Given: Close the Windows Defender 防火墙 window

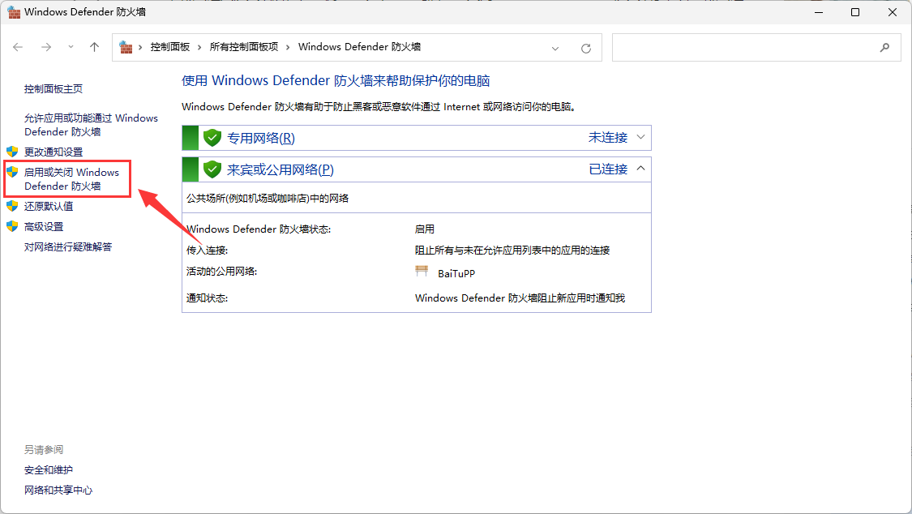Looking at the screenshot, I should tap(893, 12).
